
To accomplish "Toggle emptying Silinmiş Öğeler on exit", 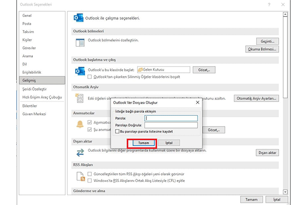I will [89, 77].
